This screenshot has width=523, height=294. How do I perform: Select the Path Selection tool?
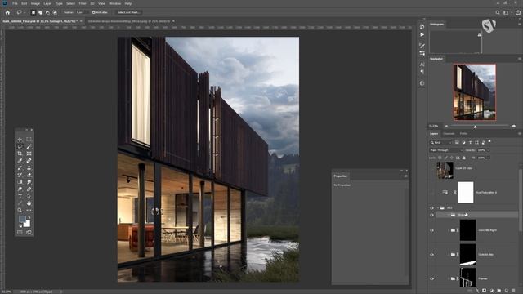pos(29,196)
